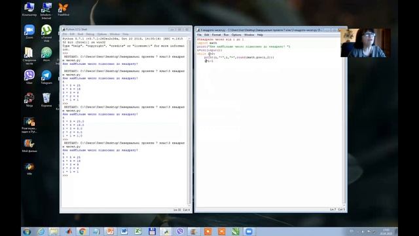Open PowerPoint from the taskbar
419x236 pixels.
pos(110,231)
